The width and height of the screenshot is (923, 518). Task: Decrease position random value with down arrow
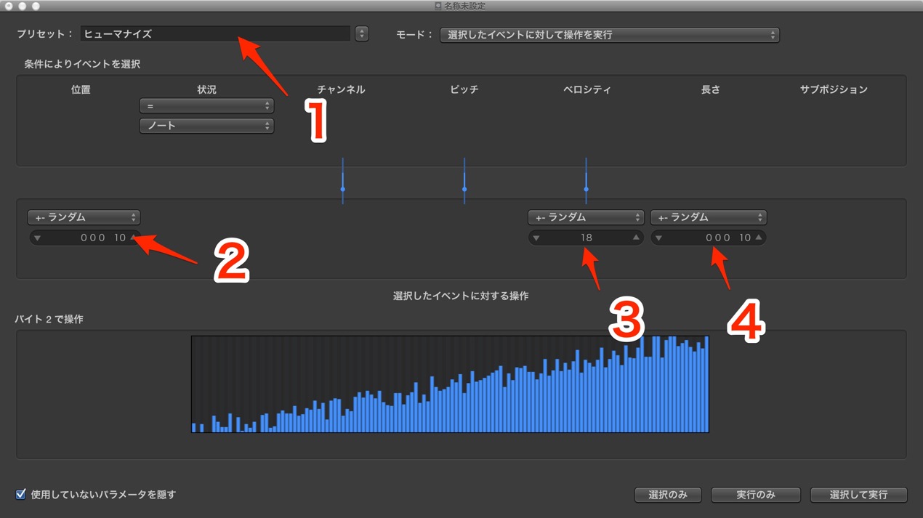[37, 238]
